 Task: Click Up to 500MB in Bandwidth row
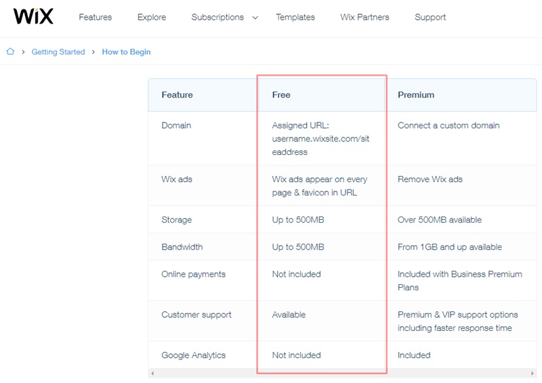point(298,247)
